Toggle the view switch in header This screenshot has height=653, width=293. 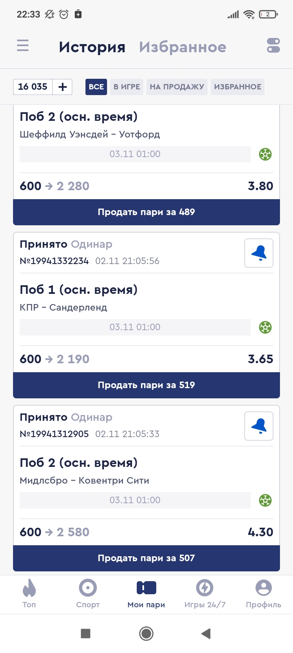click(x=273, y=46)
